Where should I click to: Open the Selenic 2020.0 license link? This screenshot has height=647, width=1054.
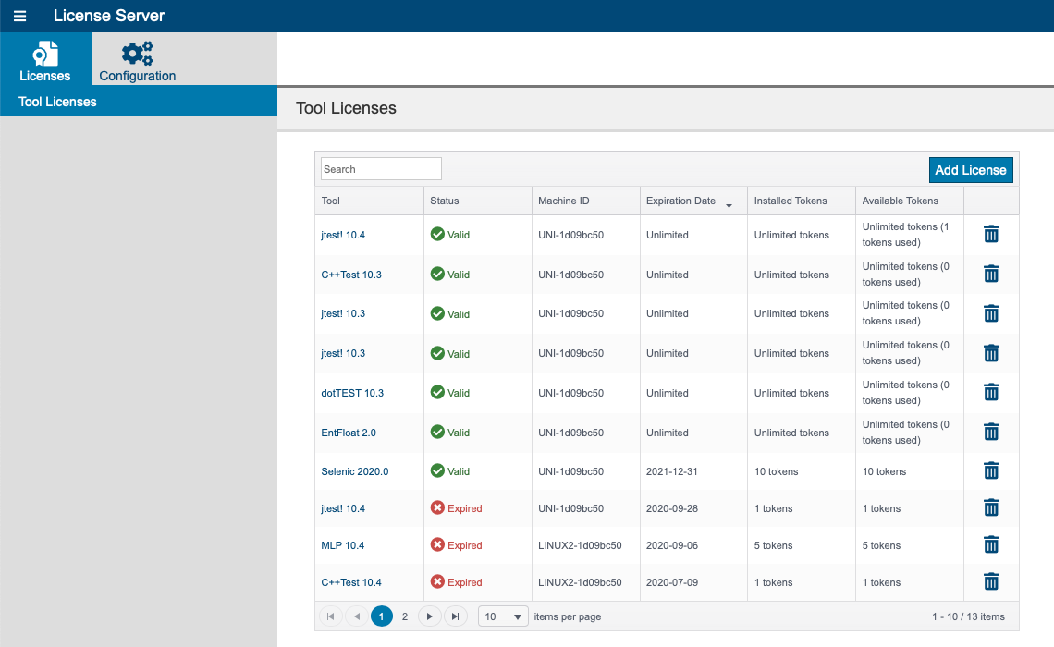point(355,471)
